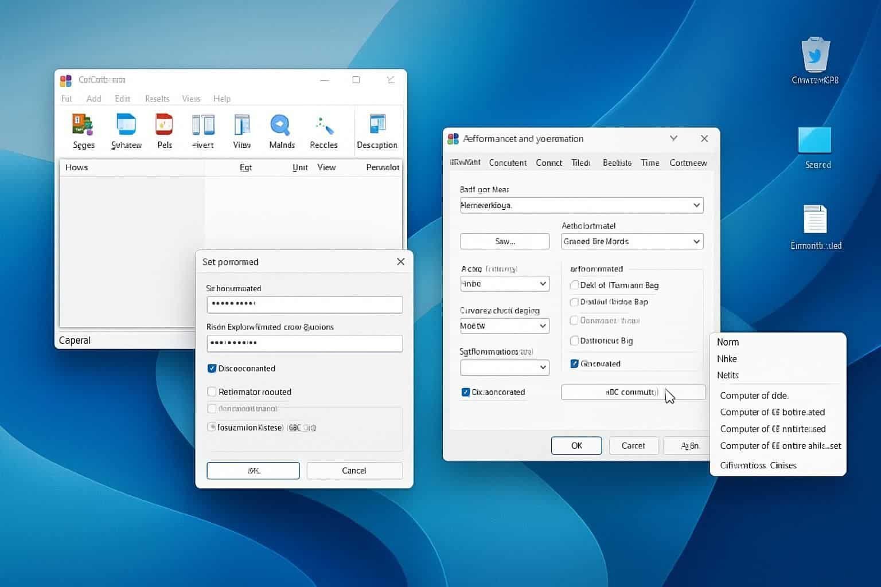Click the Saw... button
The height and width of the screenshot is (587, 881).
505,241
